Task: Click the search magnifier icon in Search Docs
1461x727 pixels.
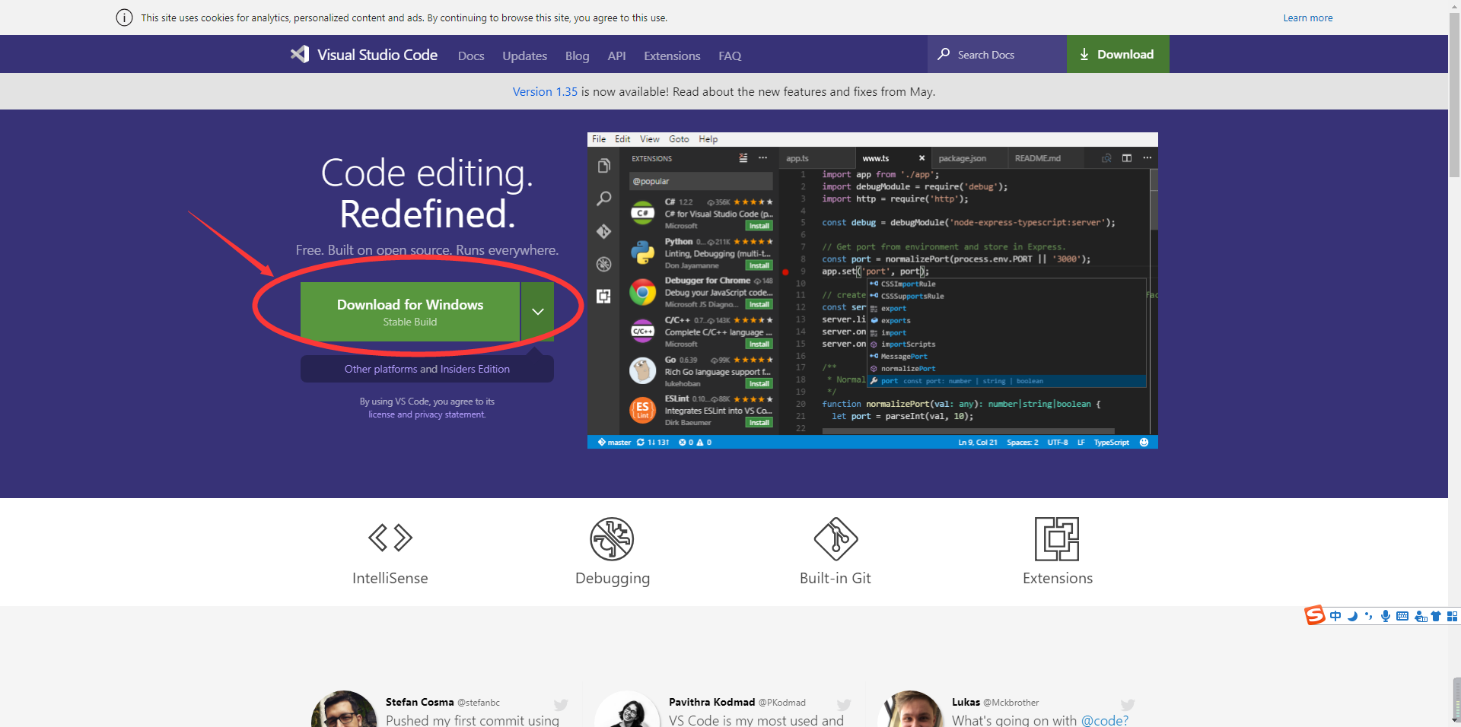Action: coord(944,54)
